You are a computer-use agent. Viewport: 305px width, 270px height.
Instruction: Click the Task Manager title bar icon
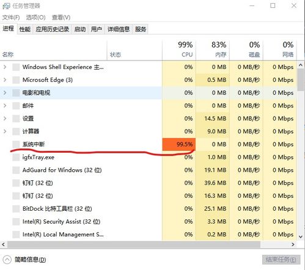(6, 6)
